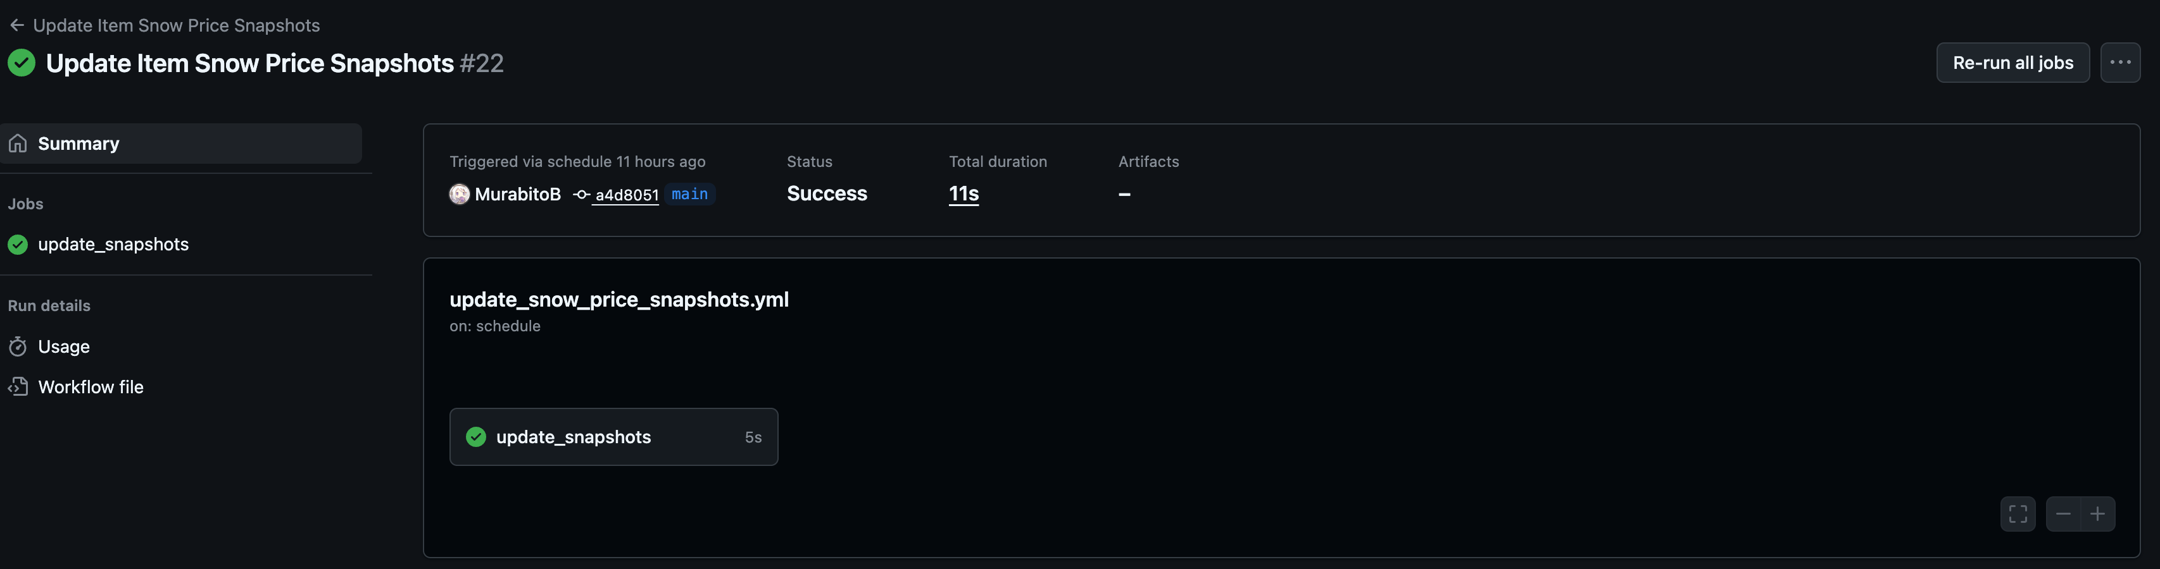Click the back arrow to workflow runs
This screenshot has height=569, width=2160.
click(x=16, y=25)
